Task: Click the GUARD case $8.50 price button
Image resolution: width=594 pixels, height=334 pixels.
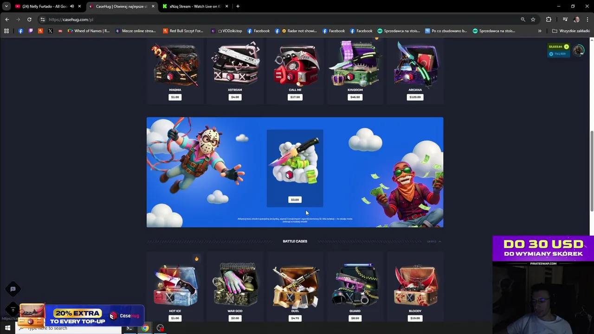Action: 355,318
